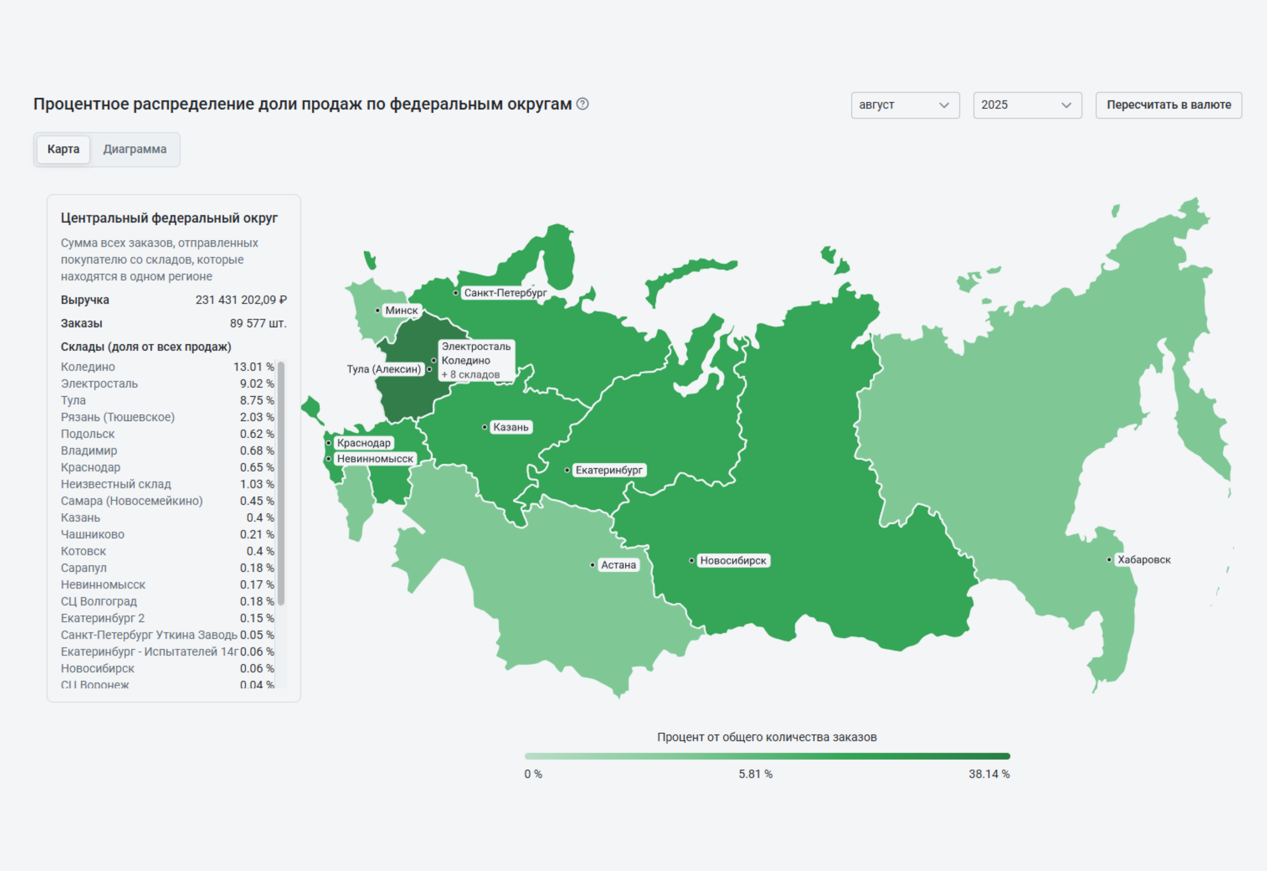The height and width of the screenshot is (871, 1267).
Task: Click the Невинномысск map label
Action: [x=375, y=459]
